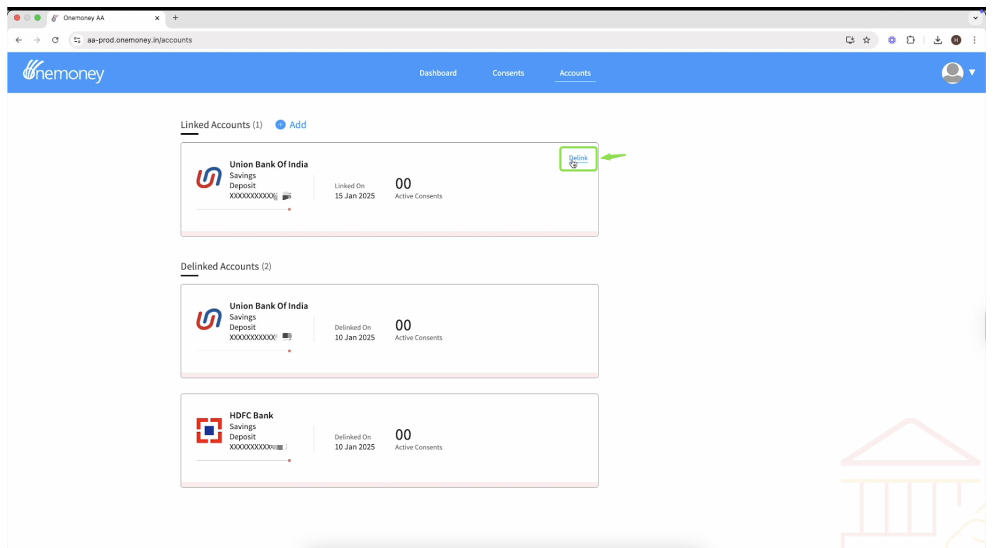Click the Delink link on linked account
This screenshot has width=999, height=548.
[x=578, y=158]
